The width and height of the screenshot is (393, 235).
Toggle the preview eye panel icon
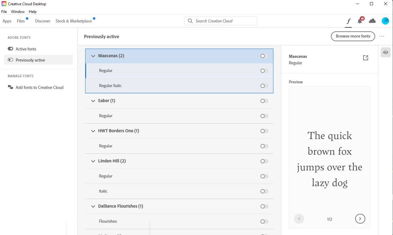(386, 52)
